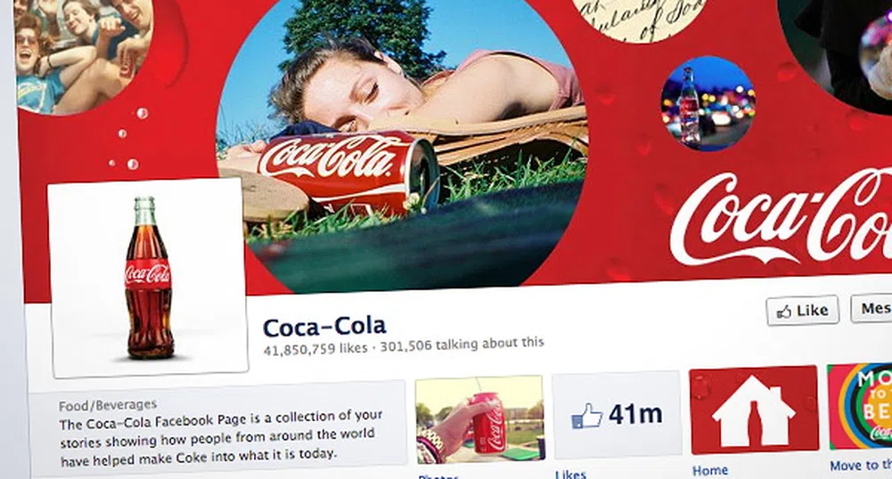This screenshot has width=892, height=479.
Task: Click the small Coke bottle night-lights circle
Action: point(708,103)
